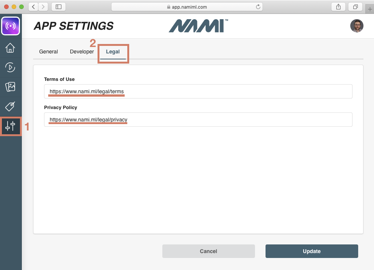Click the APP SETTINGS heading
Screen dimensions: 374x270
(x=74, y=26)
